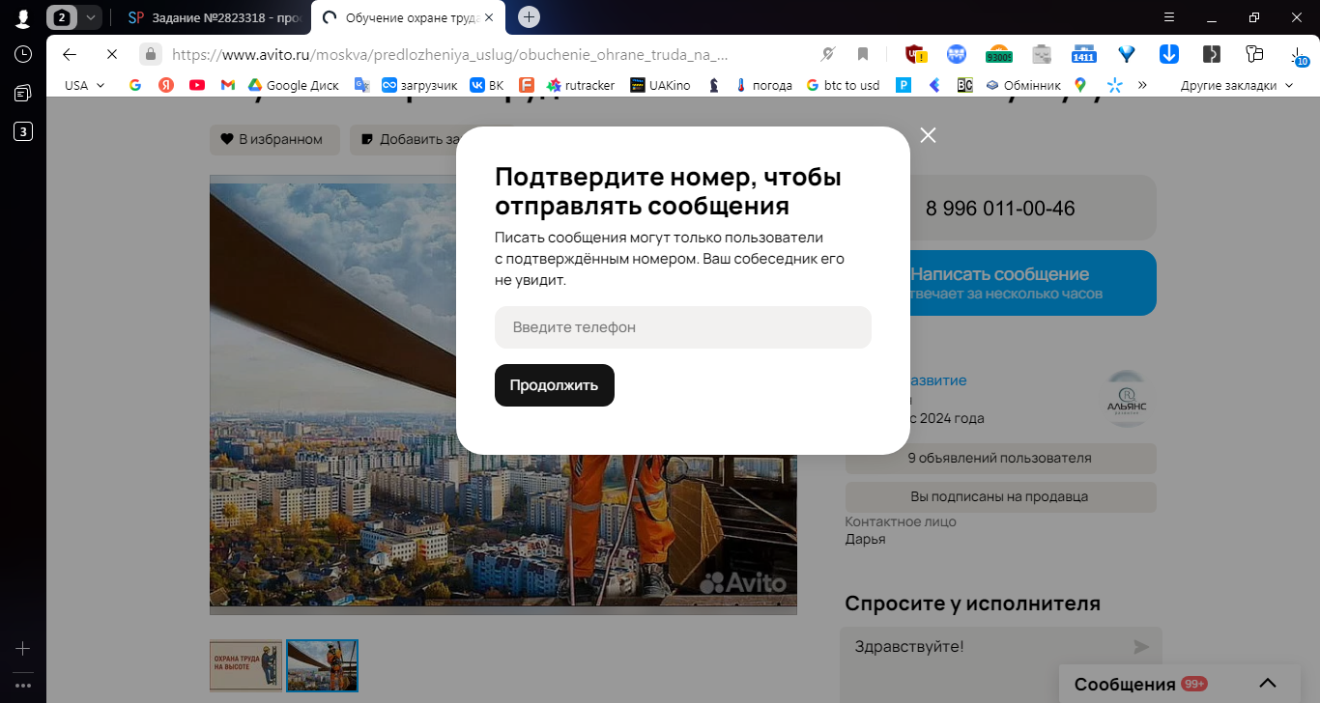Open the rutracker bookmark
The image size is (1320, 703).
tap(581, 85)
